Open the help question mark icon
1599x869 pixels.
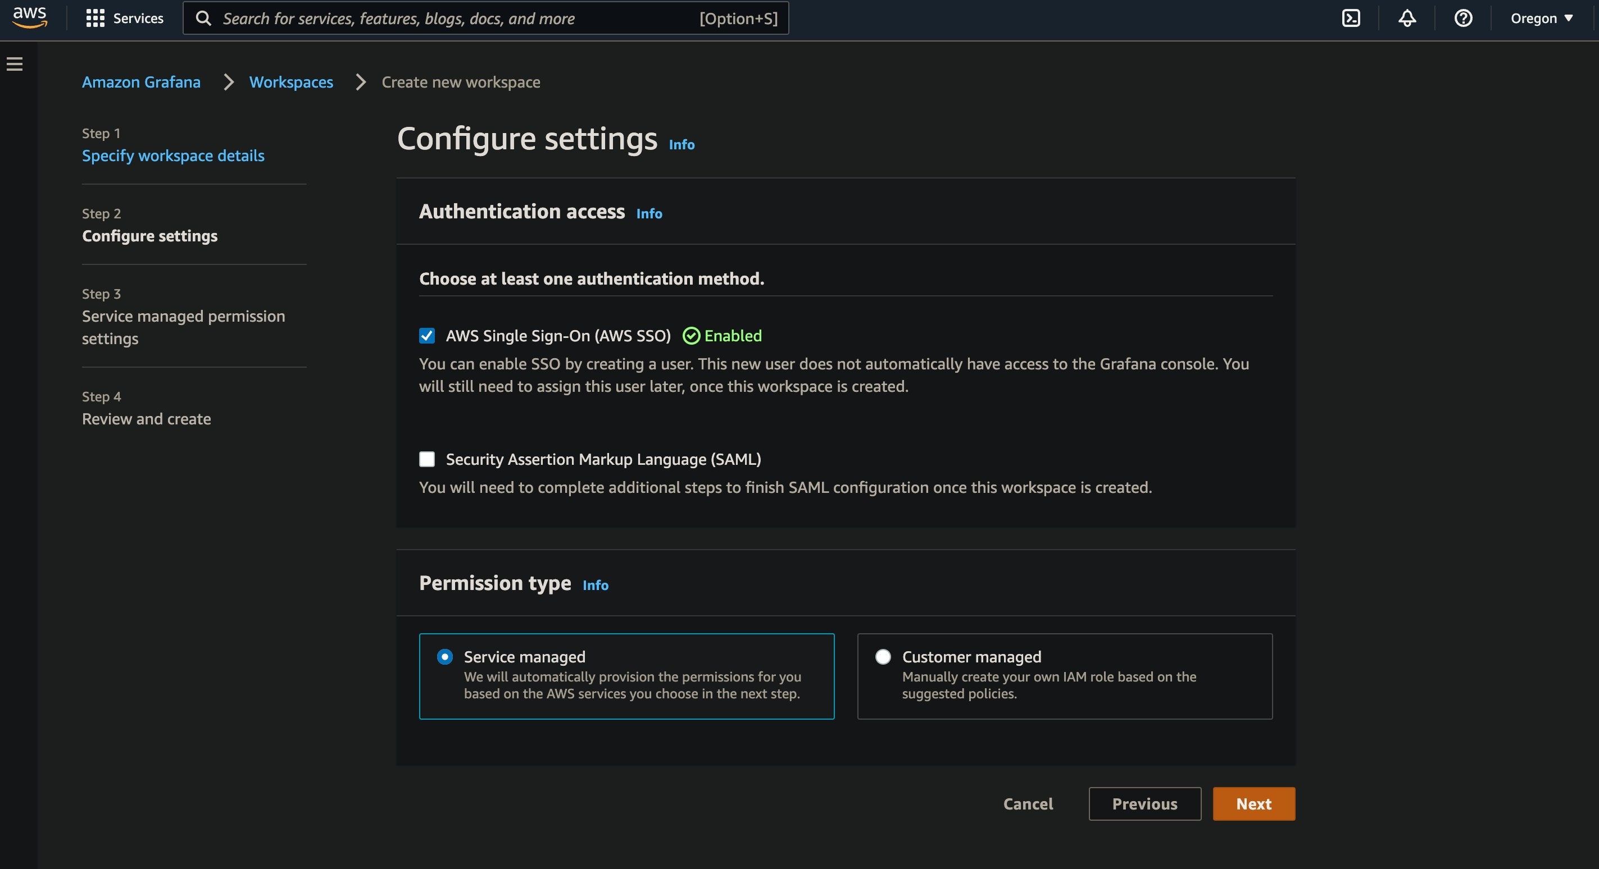point(1463,18)
